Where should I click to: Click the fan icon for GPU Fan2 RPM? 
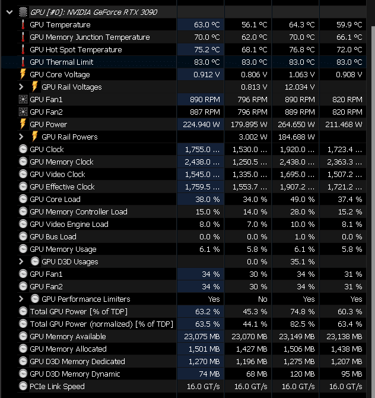23,112
